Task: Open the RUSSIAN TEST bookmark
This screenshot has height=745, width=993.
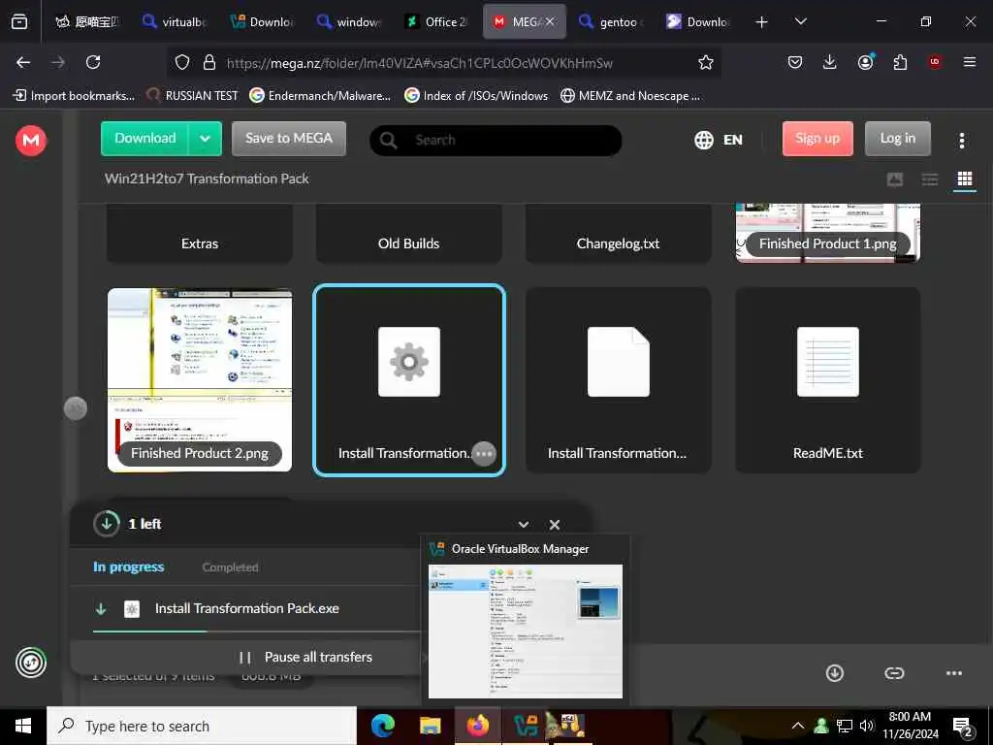Action: (193, 96)
